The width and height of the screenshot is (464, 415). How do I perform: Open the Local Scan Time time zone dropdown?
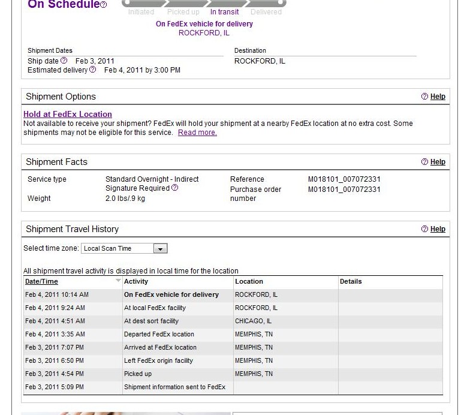click(x=124, y=248)
